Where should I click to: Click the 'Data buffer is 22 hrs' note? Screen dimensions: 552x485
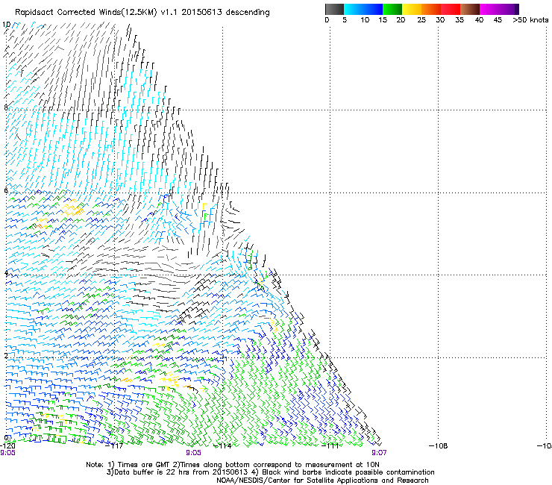pyautogui.click(x=270, y=472)
